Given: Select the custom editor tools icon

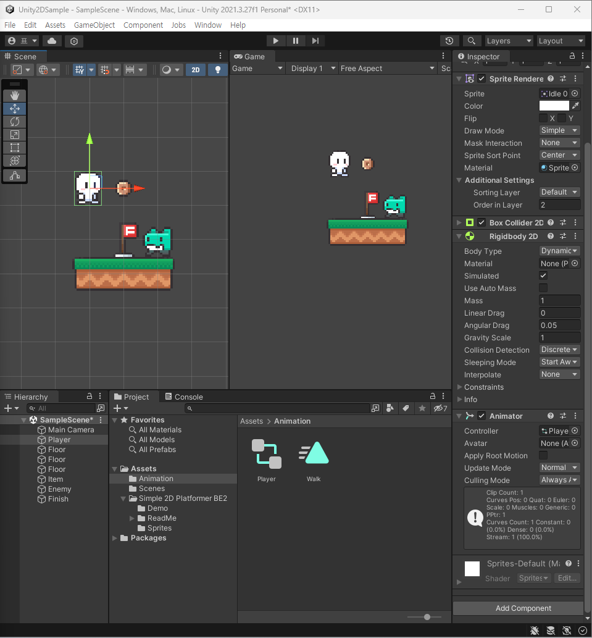Looking at the screenshot, I should tap(15, 175).
